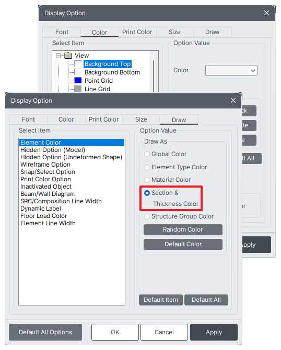281x350 pixels.
Task: Click the Random Color button
Action: pos(183,229)
